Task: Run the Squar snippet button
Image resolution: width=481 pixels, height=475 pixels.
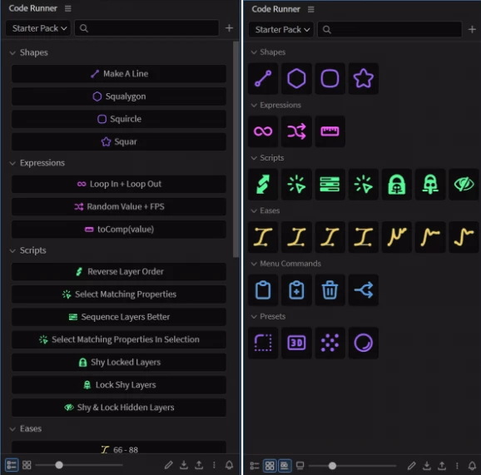Action: point(119,141)
